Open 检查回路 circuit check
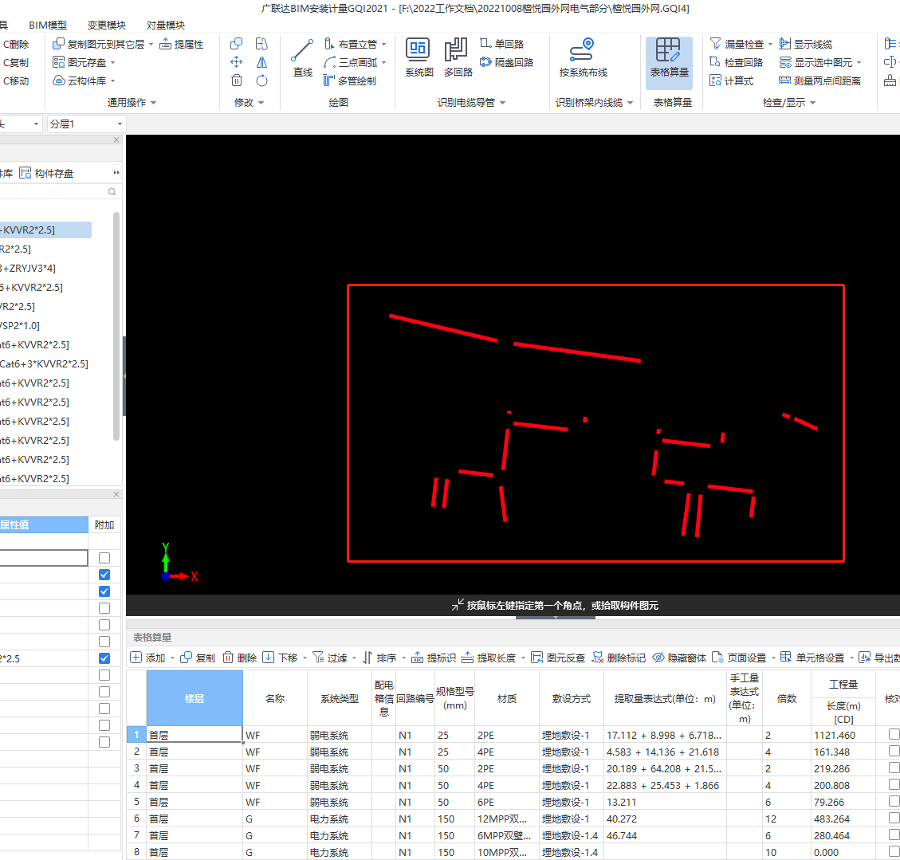The width and height of the screenshot is (900, 860). 737,62
